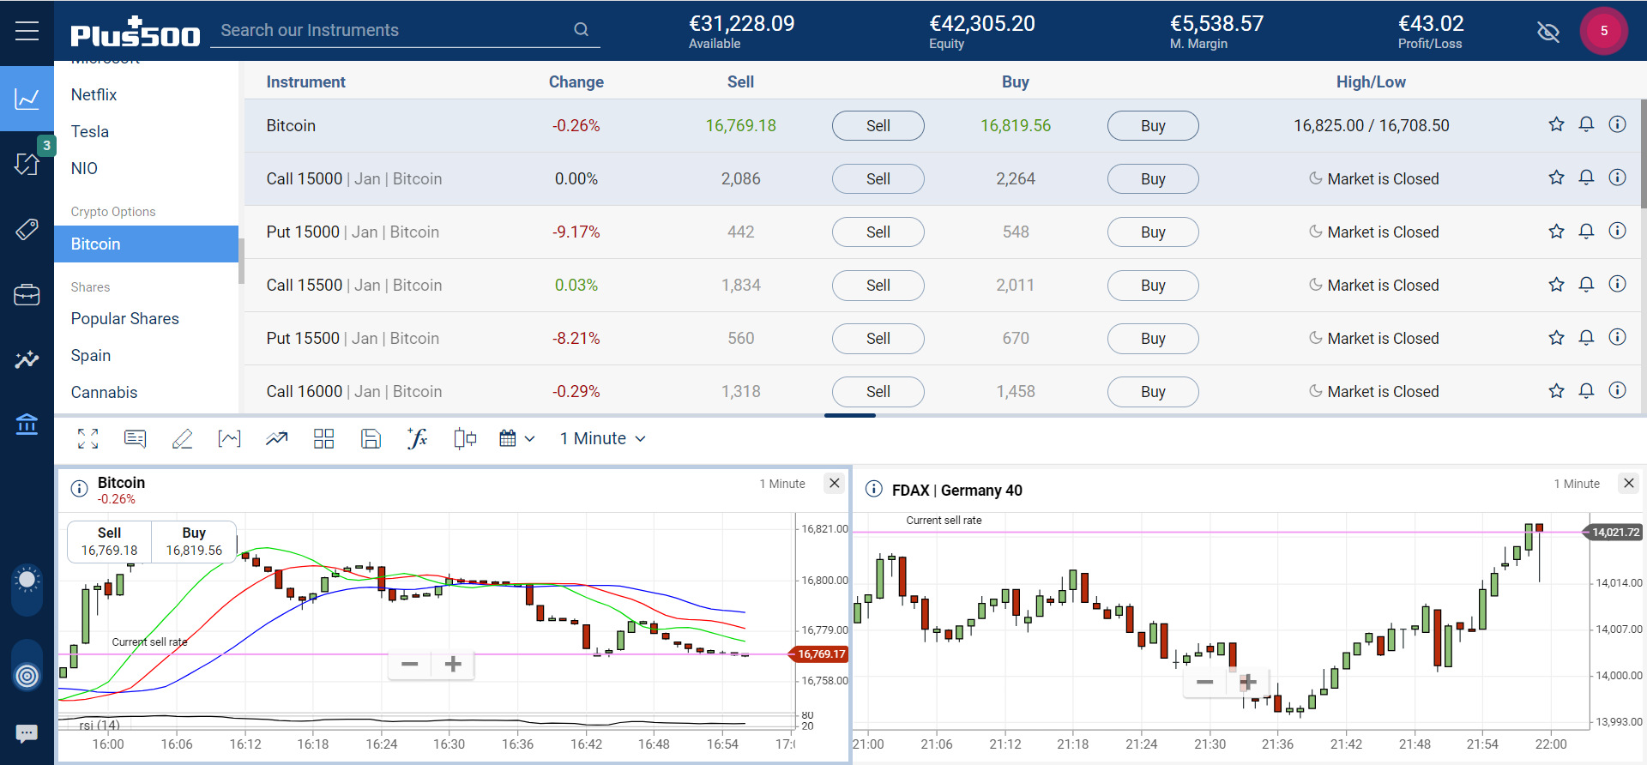Open the trend insights sidebar icon
This screenshot has height=765, width=1647.
pos(27,359)
